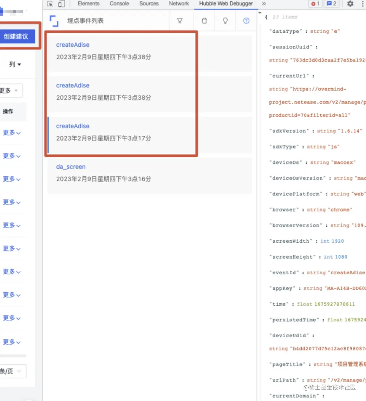Click the element inspector cursor icon
This screenshot has width=366, height=401.
(50, 4)
